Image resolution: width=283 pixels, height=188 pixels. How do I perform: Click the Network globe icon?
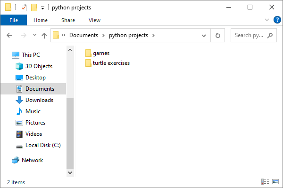(x=16, y=160)
